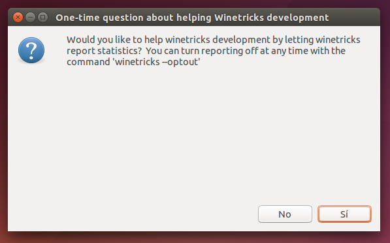The height and width of the screenshot is (243, 390).
Task: Click the word 'Winetricks' in title
Action: (239, 18)
